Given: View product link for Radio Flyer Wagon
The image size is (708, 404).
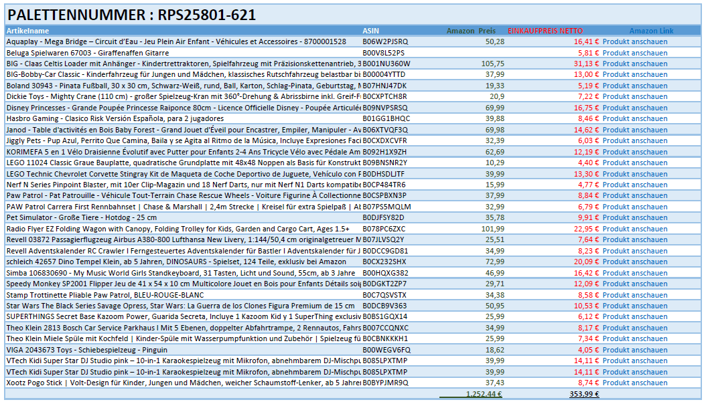Looking at the screenshot, I should point(634,229).
